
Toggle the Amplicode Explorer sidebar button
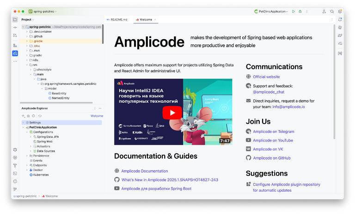point(15,53)
